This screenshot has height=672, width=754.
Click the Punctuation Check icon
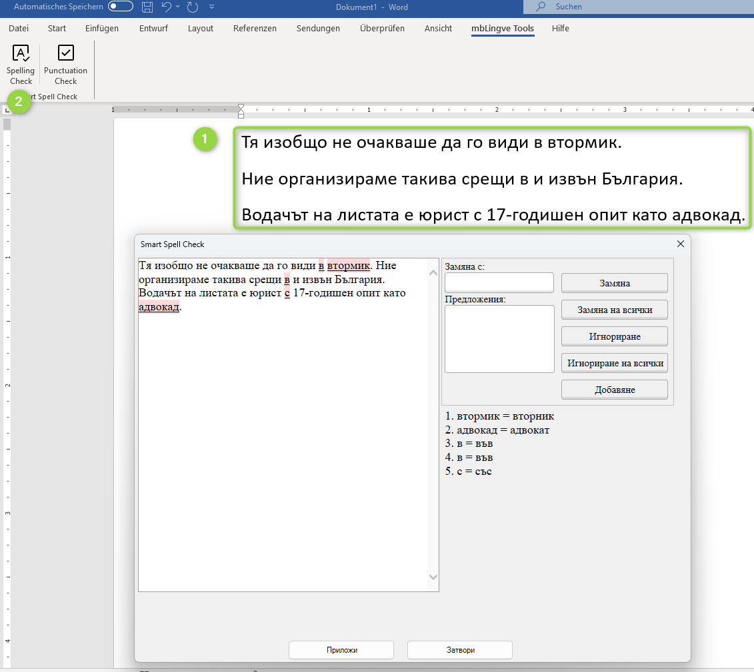(x=65, y=54)
